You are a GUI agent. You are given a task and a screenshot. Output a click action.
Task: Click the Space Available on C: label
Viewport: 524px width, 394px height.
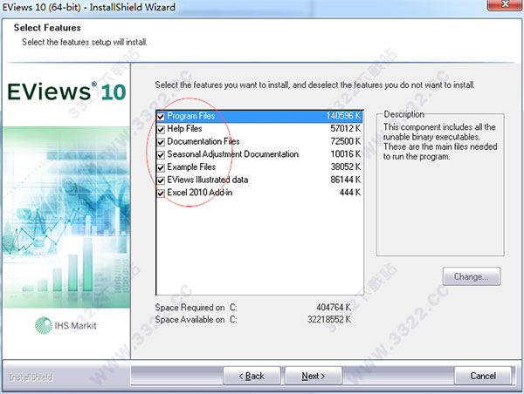[196, 320]
